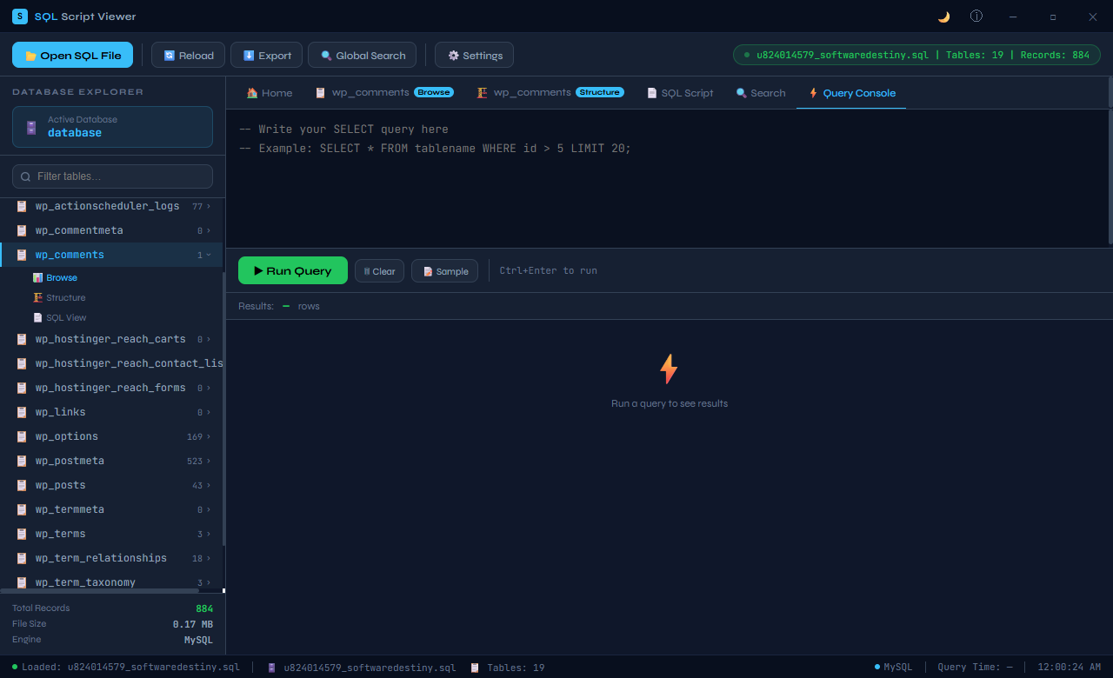Select wp_posts table

coord(111,485)
